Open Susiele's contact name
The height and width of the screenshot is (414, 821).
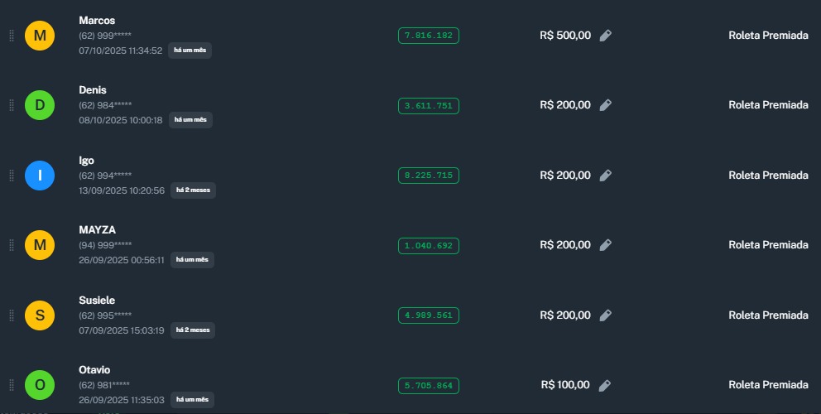coord(97,300)
